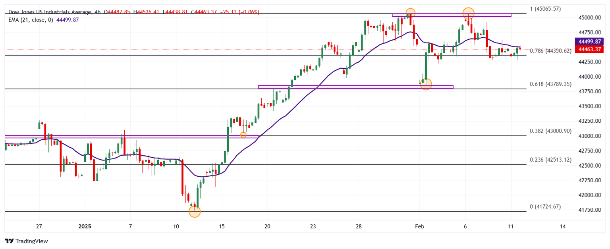Select the purple resistance zone rectangle near 45000
This screenshot has width=610, height=249.
coord(451,15)
